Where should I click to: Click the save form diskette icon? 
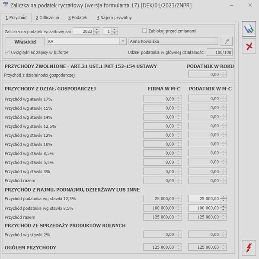click(x=249, y=29)
